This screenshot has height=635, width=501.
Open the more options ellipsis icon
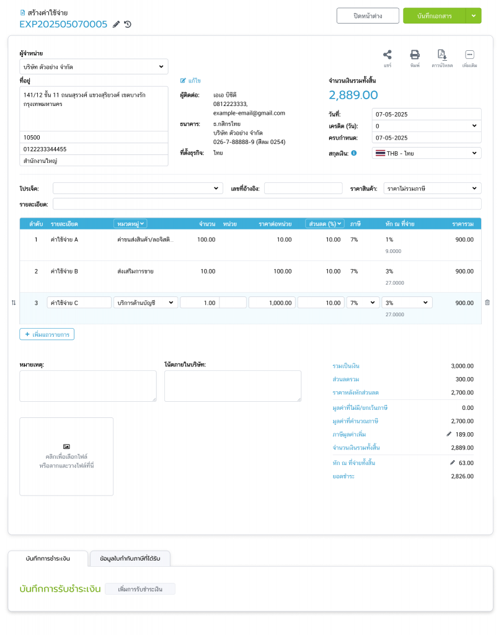point(469,55)
